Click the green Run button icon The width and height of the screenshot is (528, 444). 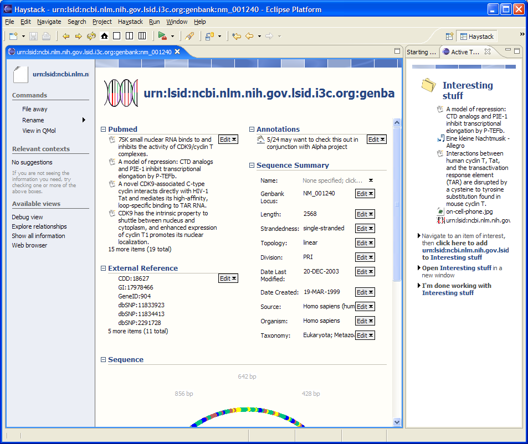162,36
